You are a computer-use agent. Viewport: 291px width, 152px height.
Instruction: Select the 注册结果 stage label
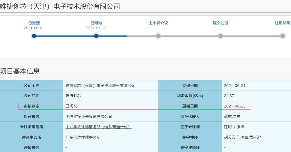283,23
